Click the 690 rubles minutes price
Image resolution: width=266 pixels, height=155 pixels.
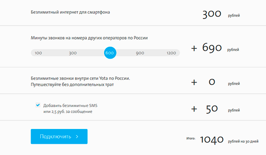[x=212, y=48]
